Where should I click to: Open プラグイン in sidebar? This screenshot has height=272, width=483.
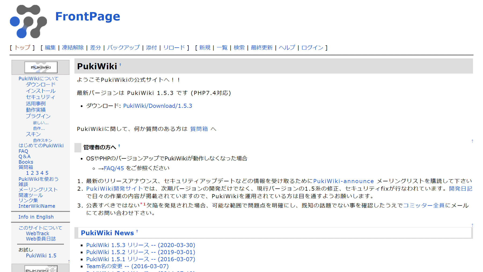click(x=38, y=116)
